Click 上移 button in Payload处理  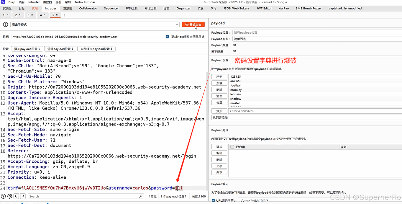(219, 166)
